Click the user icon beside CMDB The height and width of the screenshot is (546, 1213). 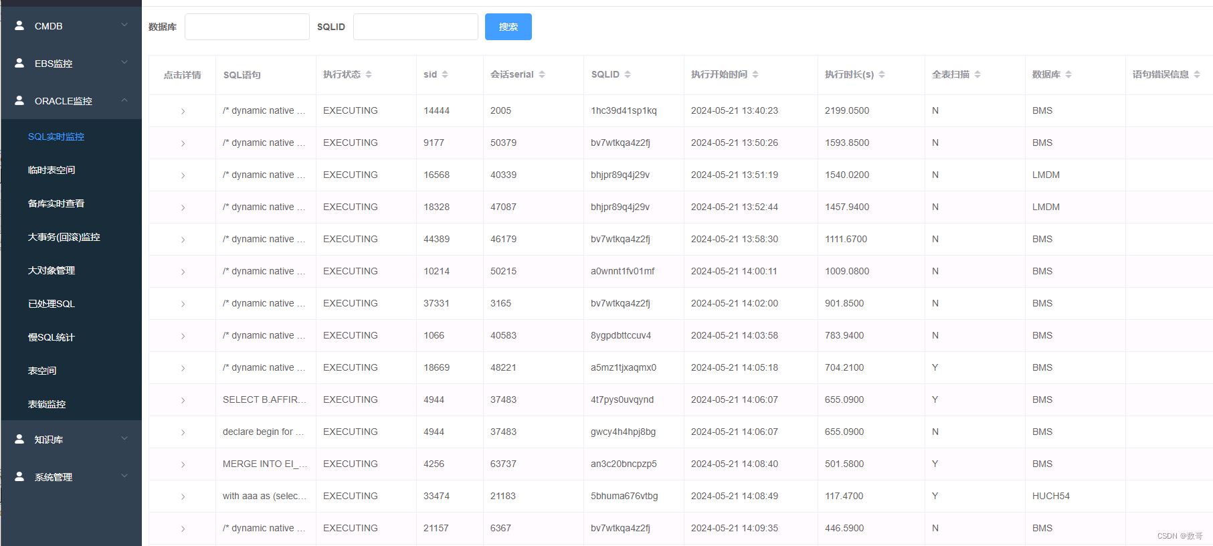pyautogui.click(x=19, y=25)
